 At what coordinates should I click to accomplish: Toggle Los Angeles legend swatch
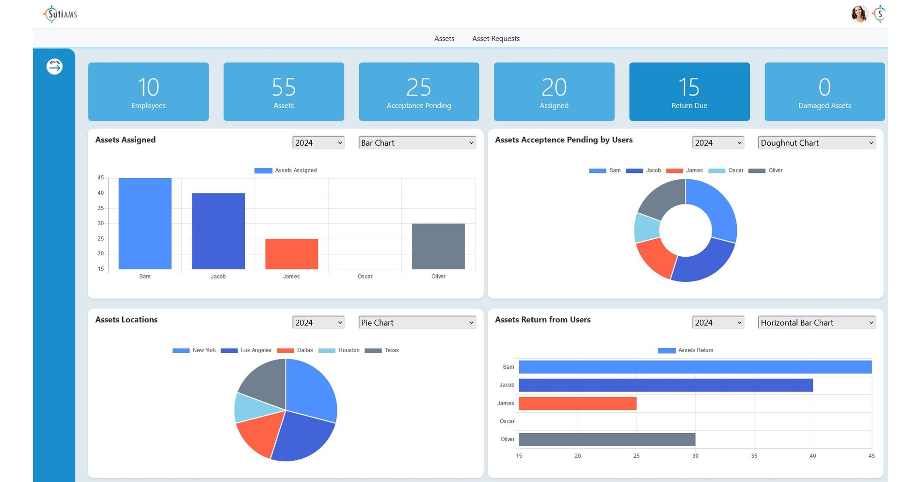point(229,350)
